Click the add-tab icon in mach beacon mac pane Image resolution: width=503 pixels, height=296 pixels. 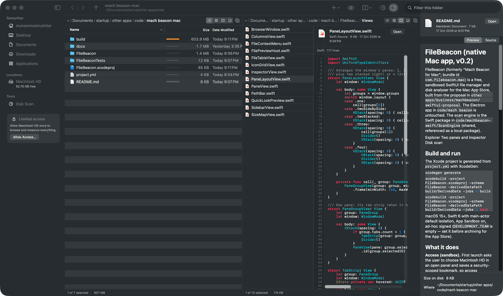237,20
